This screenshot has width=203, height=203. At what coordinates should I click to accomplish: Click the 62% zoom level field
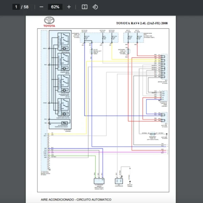tap(55, 7)
